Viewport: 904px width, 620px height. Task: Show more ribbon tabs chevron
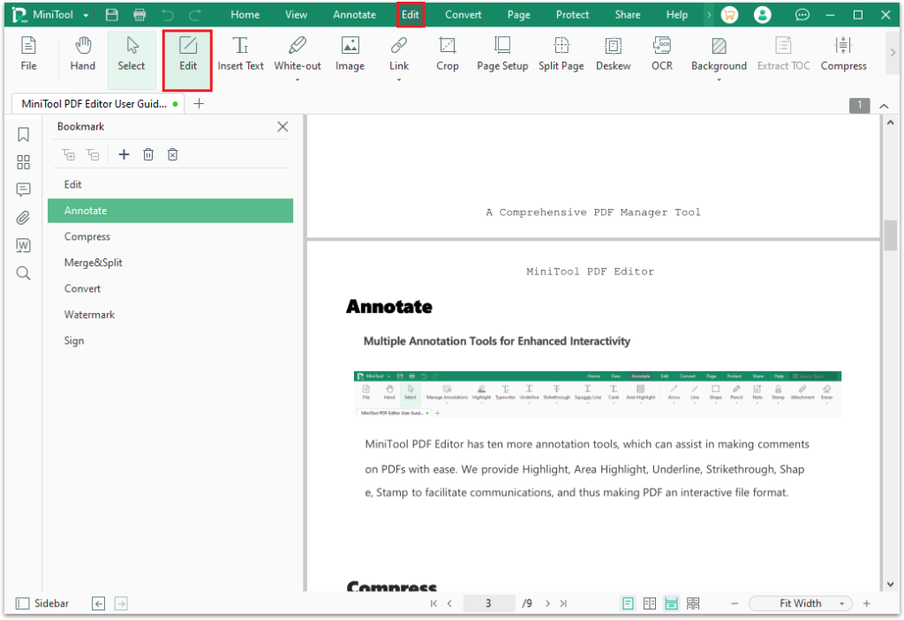pyautogui.click(x=709, y=15)
